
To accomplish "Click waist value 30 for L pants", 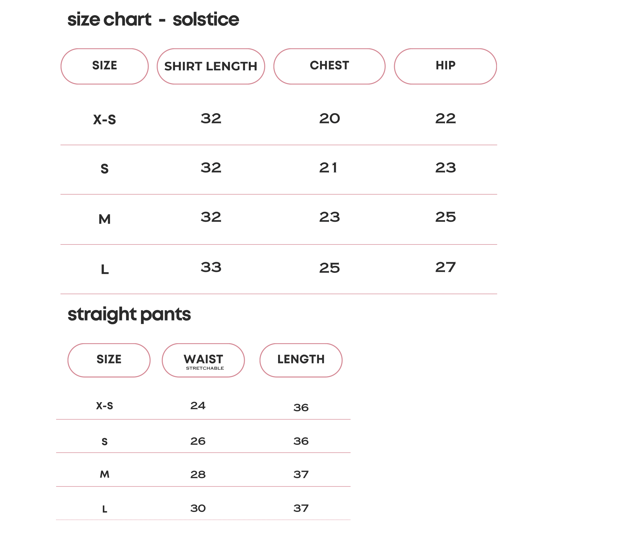I will coord(198,508).
